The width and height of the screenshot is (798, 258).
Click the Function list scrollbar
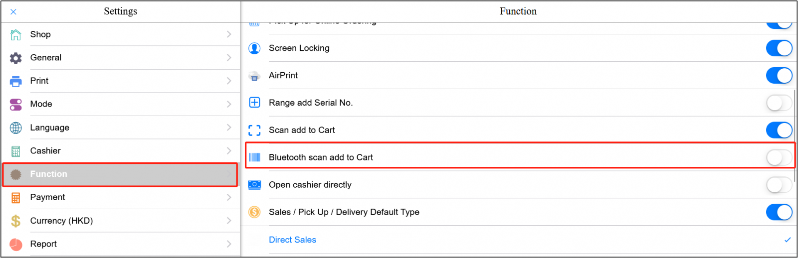pos(795,134)
